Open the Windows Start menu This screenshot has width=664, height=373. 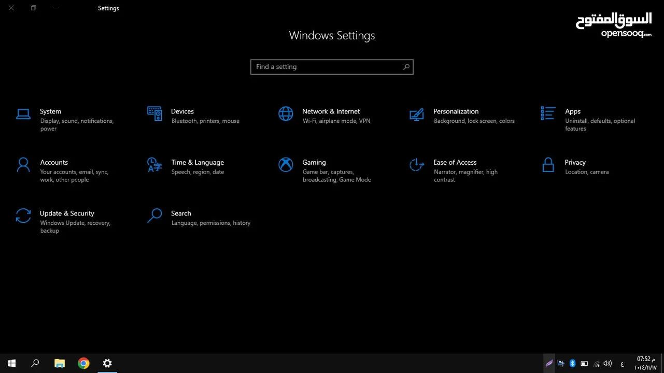[x=11, y=364]
